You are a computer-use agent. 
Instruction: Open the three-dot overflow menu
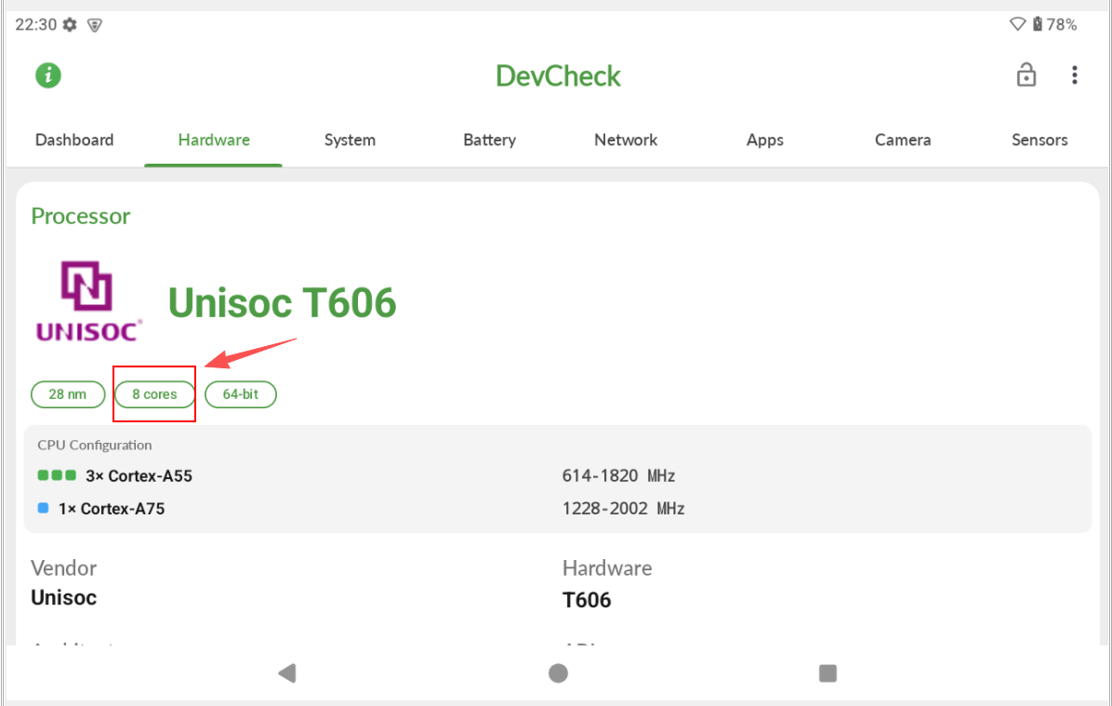(x=1075, y=75)
